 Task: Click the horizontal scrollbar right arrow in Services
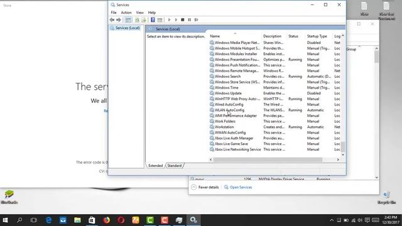pos(338,159)
